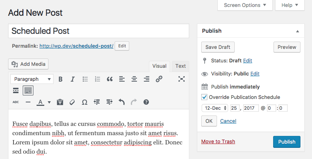Click the Move to Trash link
312x159 pixels.
pyautogui.click(x=218, y=142)
